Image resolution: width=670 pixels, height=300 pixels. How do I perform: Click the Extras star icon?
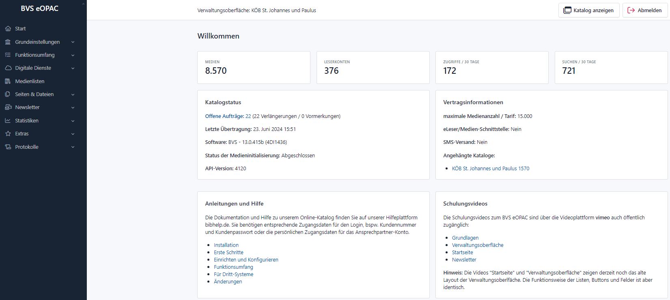pyautogui.click(x=8, y=134)
